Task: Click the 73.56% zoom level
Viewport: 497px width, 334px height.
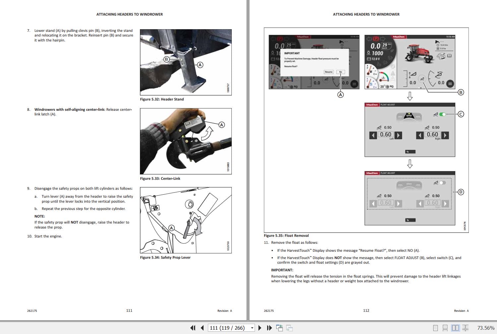Action: pos(486,328)
